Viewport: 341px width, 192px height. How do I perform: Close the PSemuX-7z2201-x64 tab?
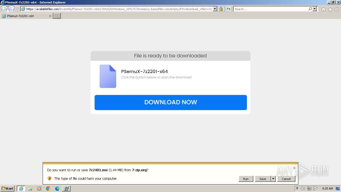tap(50, 16)
